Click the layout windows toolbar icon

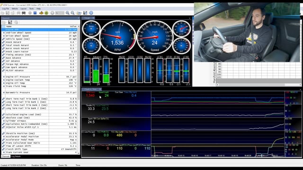[79, 13]
